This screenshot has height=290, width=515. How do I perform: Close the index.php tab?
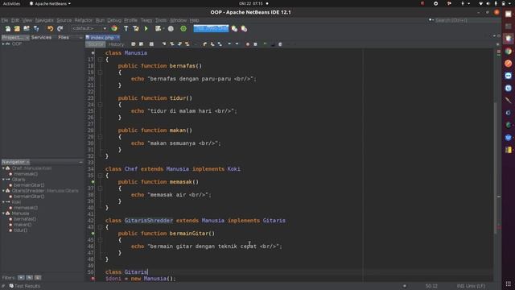[118, 38]
